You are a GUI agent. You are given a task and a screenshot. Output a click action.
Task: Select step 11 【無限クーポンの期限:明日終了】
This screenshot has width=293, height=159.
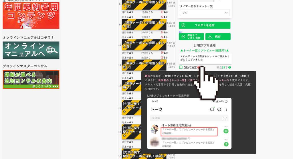click(144, 65)
